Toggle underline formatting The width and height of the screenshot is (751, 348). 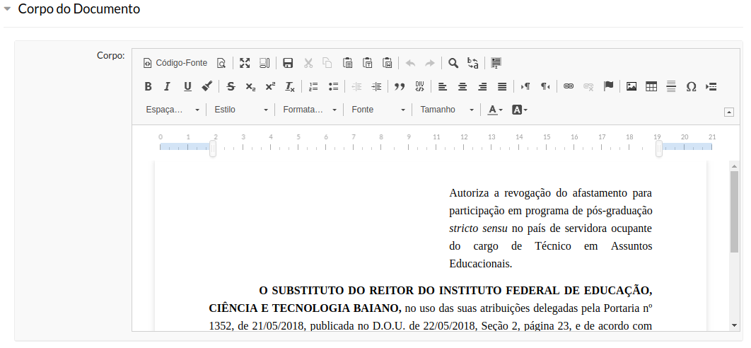click(187, 86)
